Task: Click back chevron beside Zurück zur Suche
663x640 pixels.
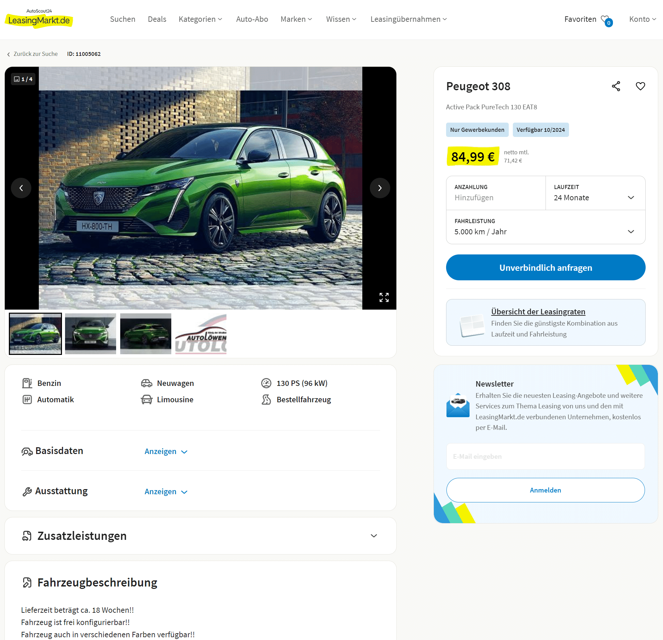Action: coord(9,54)
